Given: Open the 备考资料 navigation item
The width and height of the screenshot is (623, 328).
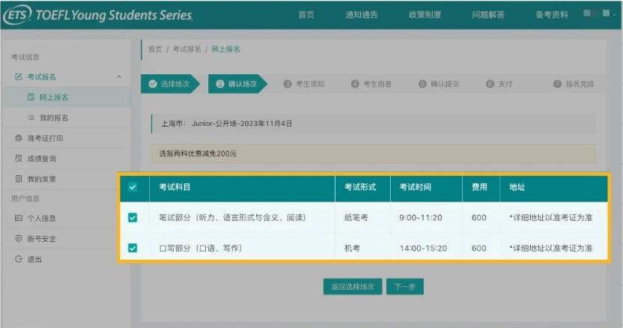Looking at the screenshot, I should [552, 15].
